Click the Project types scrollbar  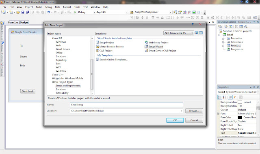point(92,66)
